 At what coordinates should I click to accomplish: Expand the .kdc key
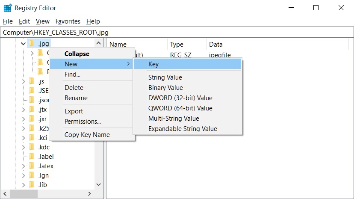24,147
